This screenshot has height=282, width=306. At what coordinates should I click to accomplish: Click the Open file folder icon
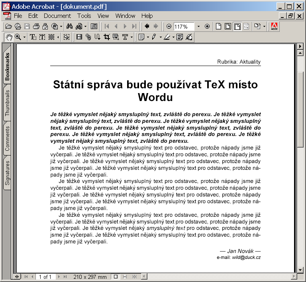[x=8, y=26]
